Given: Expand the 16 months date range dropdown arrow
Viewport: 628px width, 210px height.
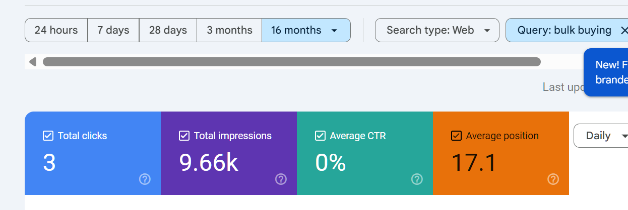Looking at the screenshot, I should tap(334, 31).
